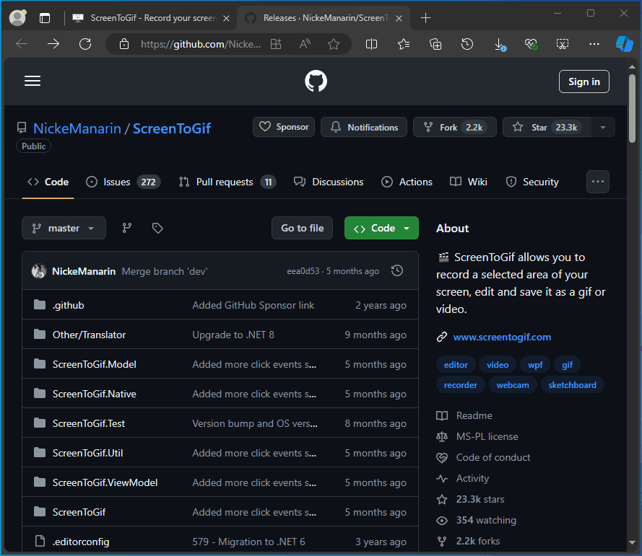Open Collections panel
Screen dimensions: 642x556
tap(435, 44)
